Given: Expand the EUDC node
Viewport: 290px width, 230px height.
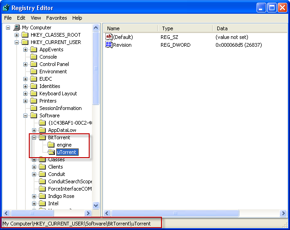Looking at the screenshot, I should (25, 79).
